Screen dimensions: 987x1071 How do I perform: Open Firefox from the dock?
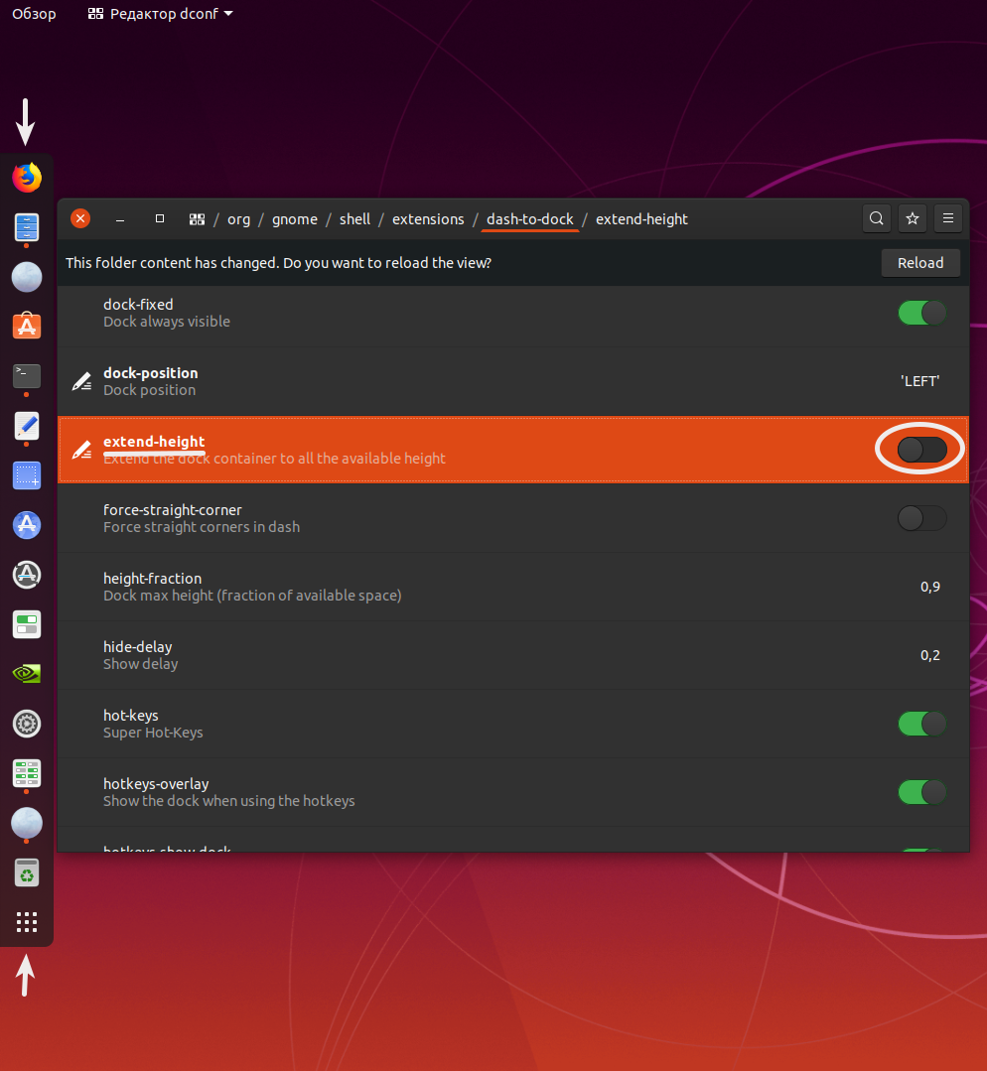tap(27, 178)
